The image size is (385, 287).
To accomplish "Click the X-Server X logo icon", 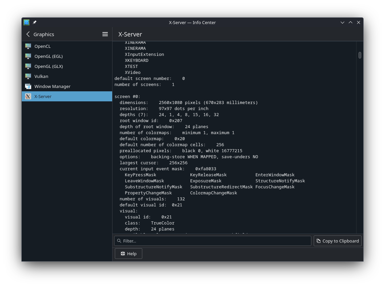I will pos(28,96).
